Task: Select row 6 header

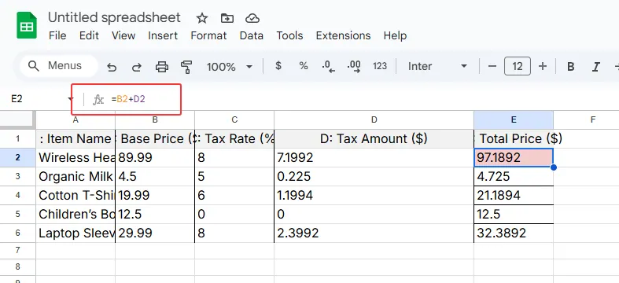Action: (x=18, y=233)
